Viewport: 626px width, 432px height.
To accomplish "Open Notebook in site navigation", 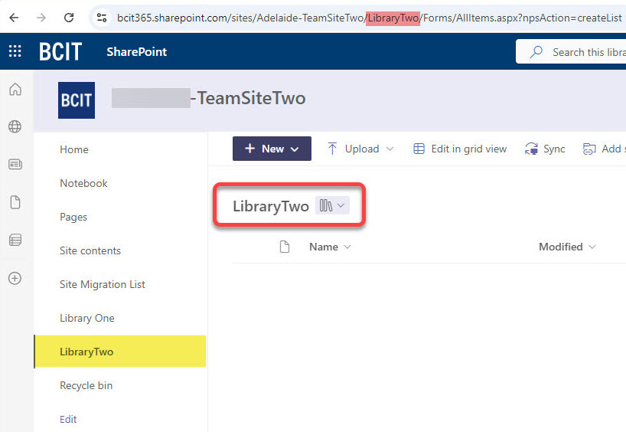I will click(x=84, y=183).
